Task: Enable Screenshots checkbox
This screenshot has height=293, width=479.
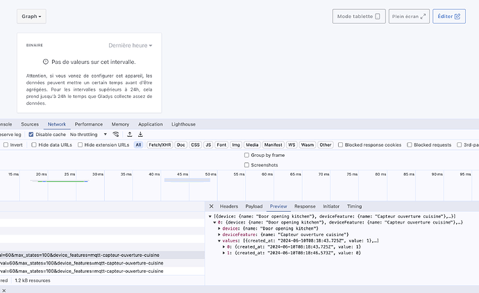Action: point(246,165)
